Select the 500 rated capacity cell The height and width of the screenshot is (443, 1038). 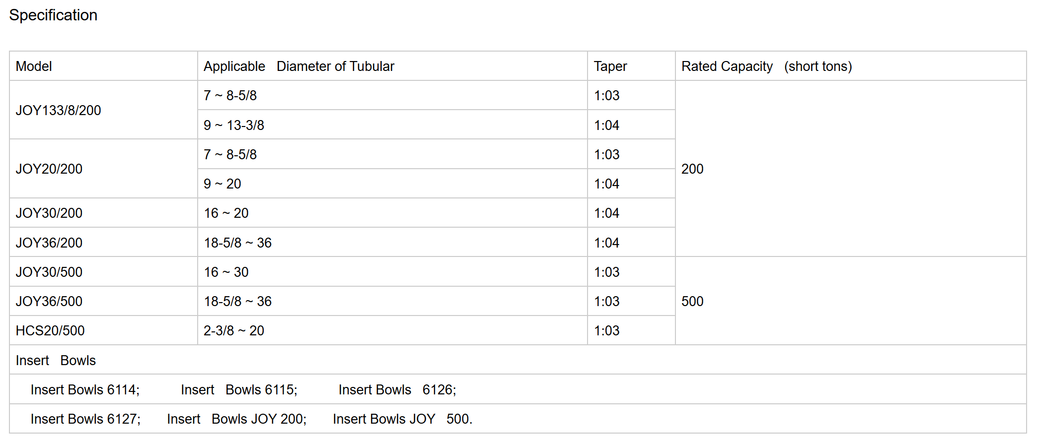(692, 302)
